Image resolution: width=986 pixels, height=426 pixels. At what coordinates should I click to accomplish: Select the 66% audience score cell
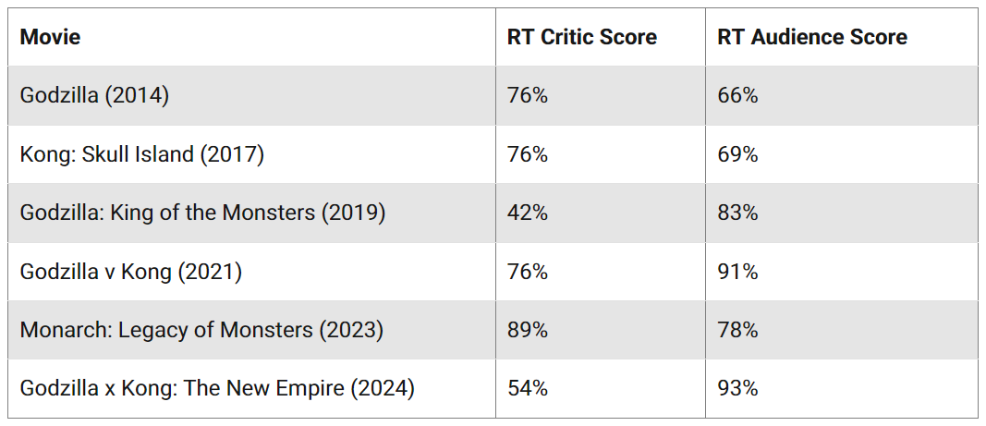(x=737, y=95)
